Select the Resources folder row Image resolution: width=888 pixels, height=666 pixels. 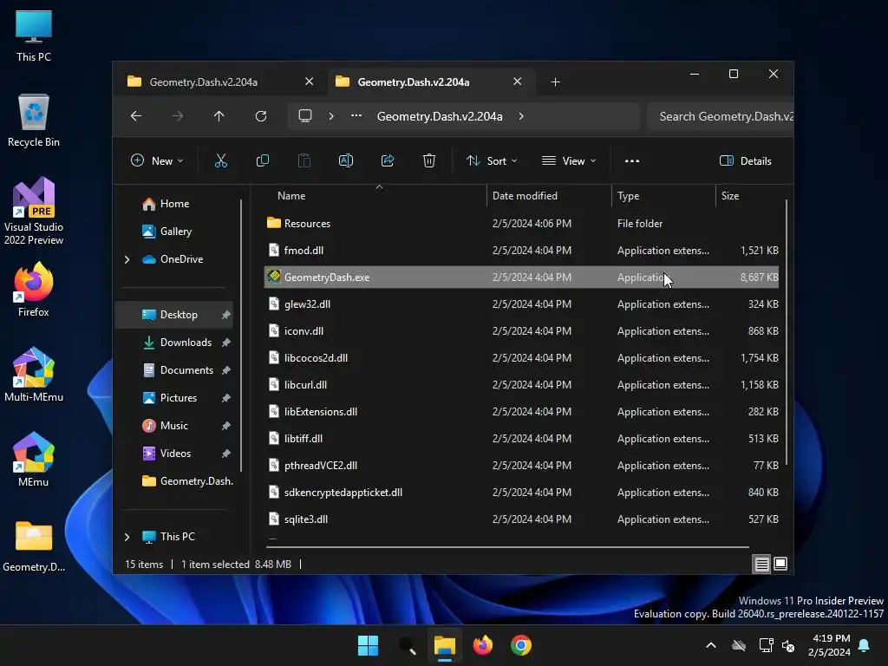click(x=521, y=223)
